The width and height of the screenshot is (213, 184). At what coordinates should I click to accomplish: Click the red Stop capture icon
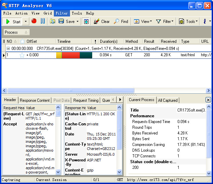click(34, 21)
